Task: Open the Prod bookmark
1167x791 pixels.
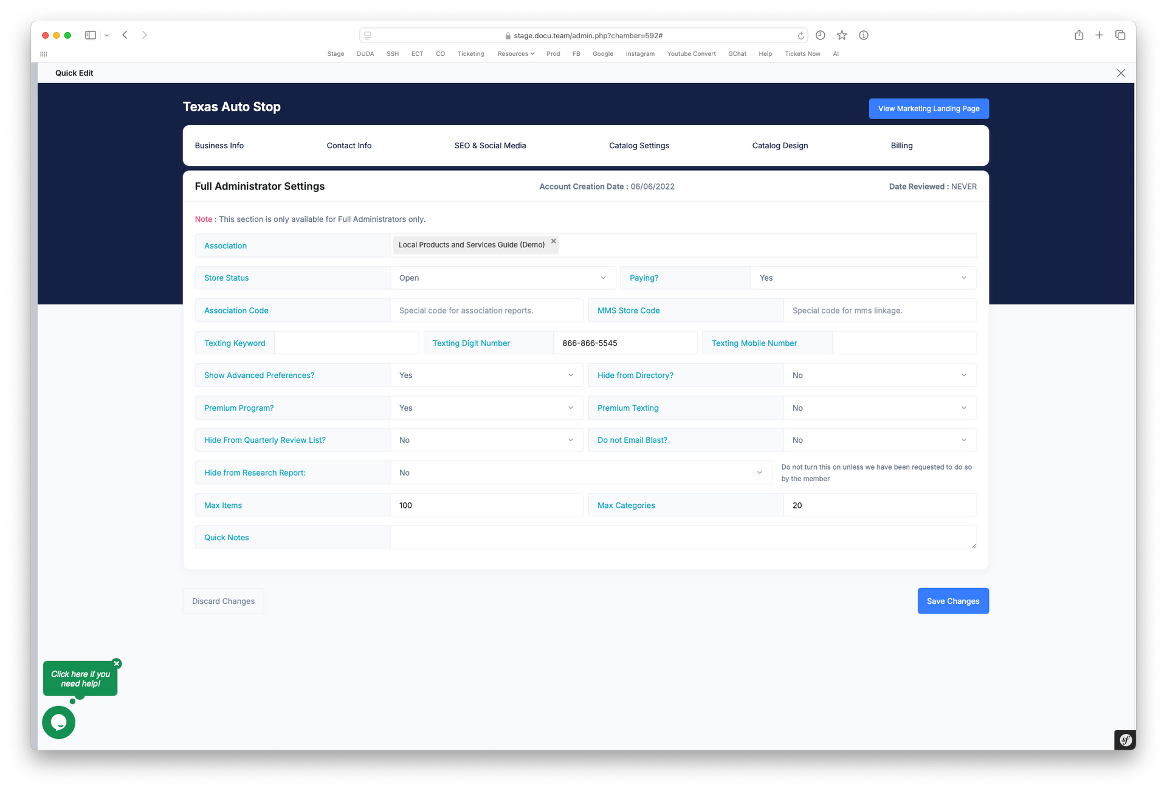Action: [553, 54]
